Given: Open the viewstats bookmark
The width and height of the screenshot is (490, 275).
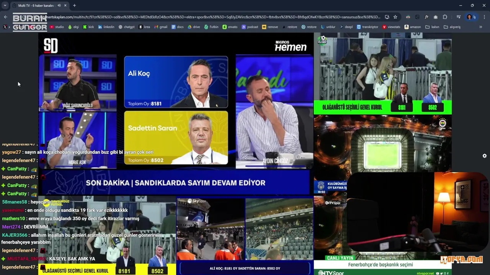Looking at the screenshot, I should (x=391, y=27).
